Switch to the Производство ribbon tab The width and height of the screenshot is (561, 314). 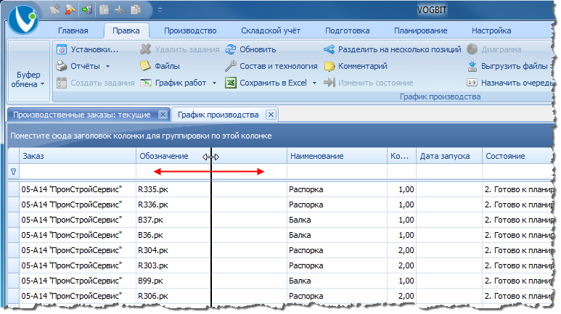point(190,30)
